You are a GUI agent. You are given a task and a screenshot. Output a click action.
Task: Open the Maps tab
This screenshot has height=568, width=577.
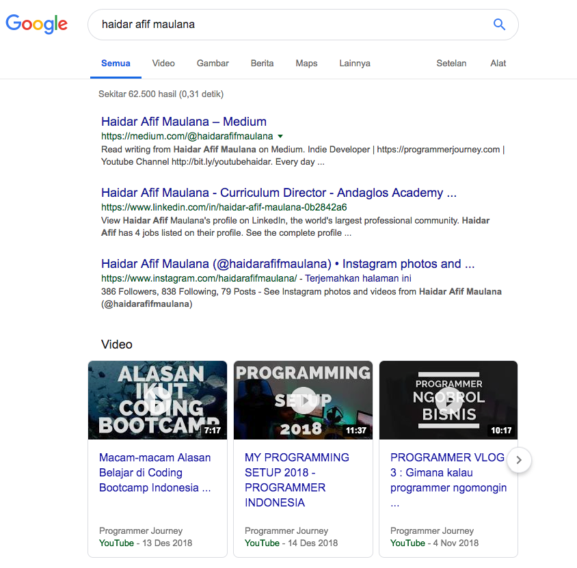coord(306,64)
